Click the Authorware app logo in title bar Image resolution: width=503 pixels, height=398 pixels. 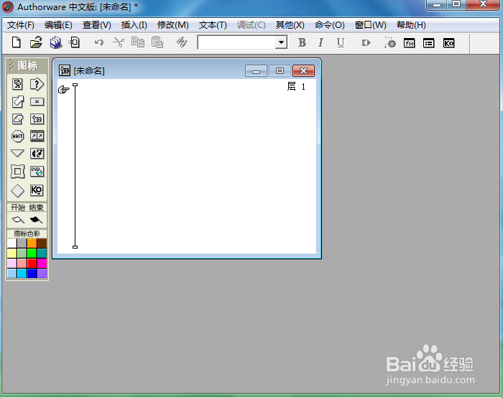coord(8,7)
